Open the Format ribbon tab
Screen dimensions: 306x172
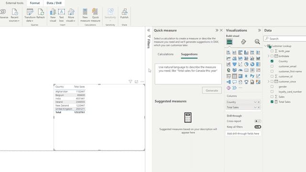[35, 3]
